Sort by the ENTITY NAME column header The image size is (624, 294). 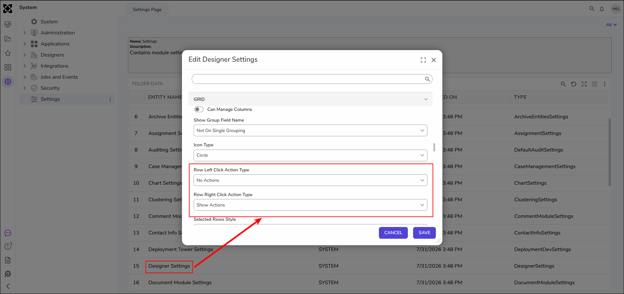pos(165,97)
